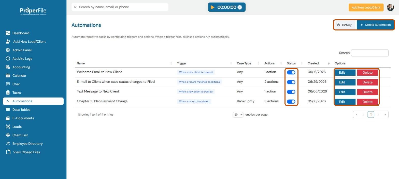Edit E-mail to Client when Filed automation

345,82
